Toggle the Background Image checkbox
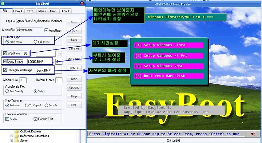 pyautogui.click(x=5, y=70)
